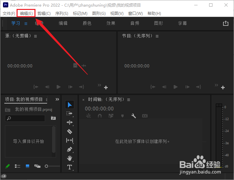
Task: Switch to the 字幕 workspace tab
Action: click(x=182, y=23)
